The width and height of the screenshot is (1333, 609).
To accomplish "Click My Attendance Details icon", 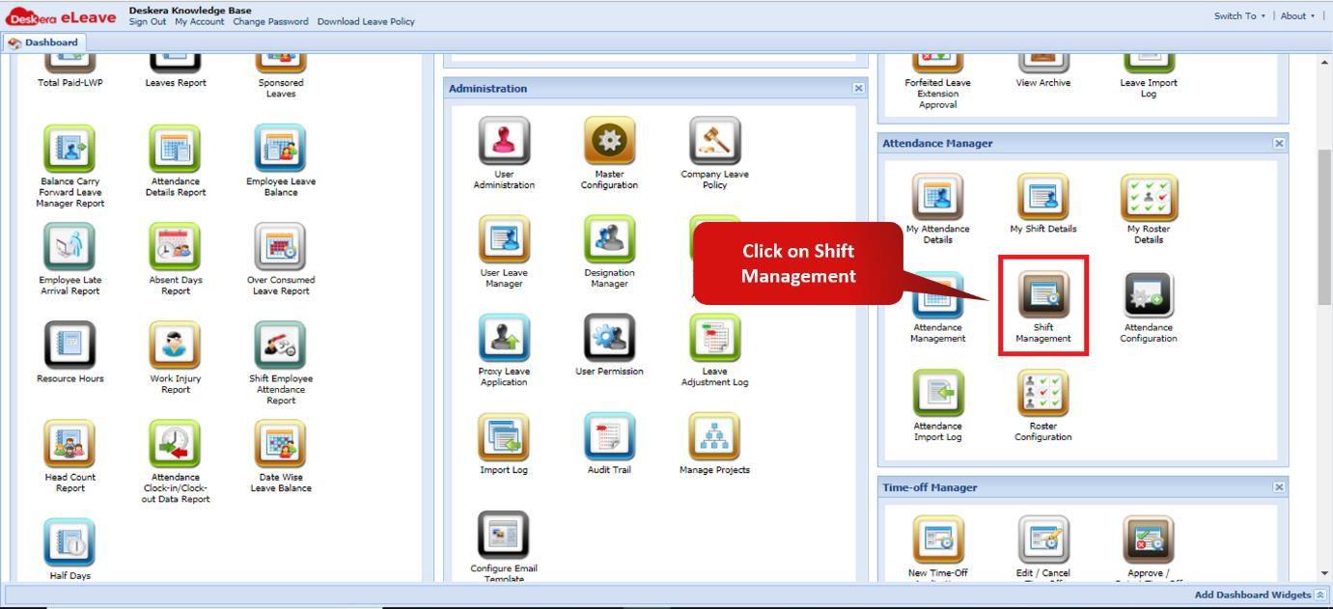I will click(x=936, y=200).
